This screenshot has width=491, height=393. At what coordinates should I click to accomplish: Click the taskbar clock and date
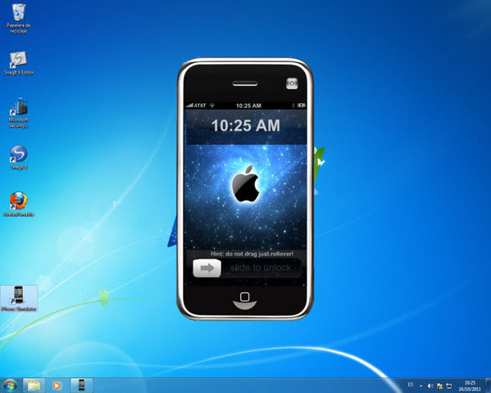pyautogui.click(x=470, y=386)
